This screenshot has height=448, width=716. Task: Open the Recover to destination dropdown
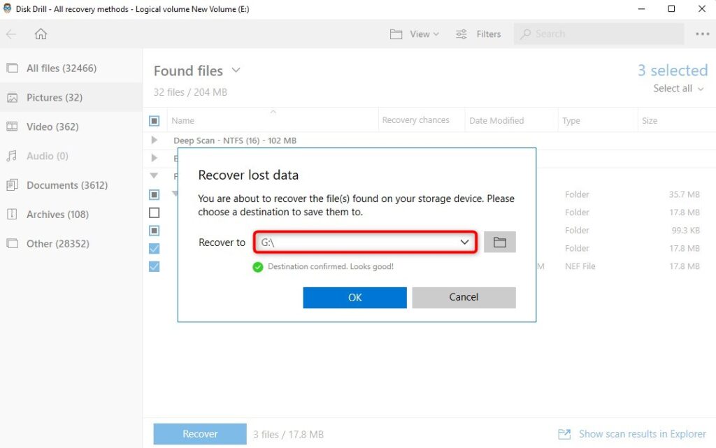tap(464, 242)
